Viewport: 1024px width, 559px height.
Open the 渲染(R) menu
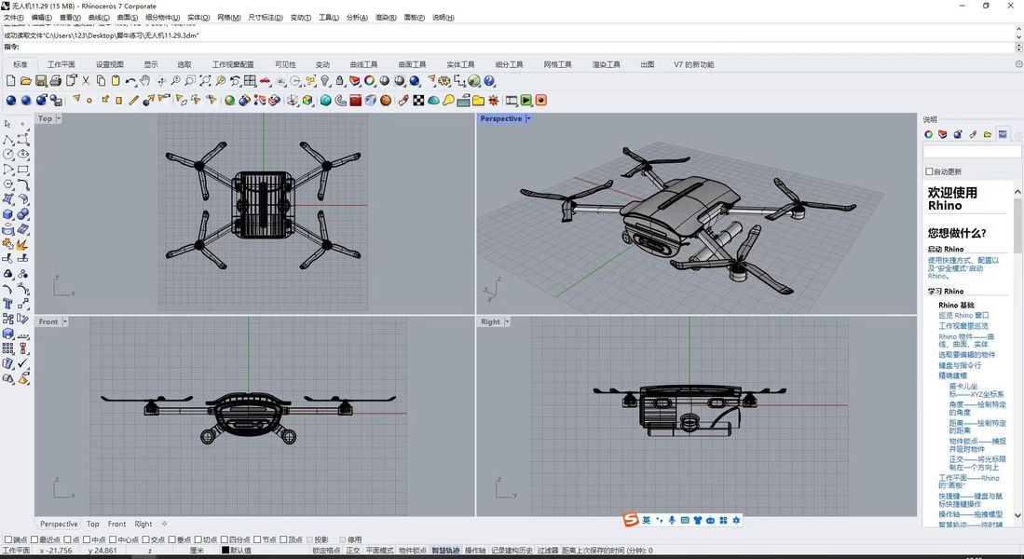pyautogui.click(x=386, y=17)
